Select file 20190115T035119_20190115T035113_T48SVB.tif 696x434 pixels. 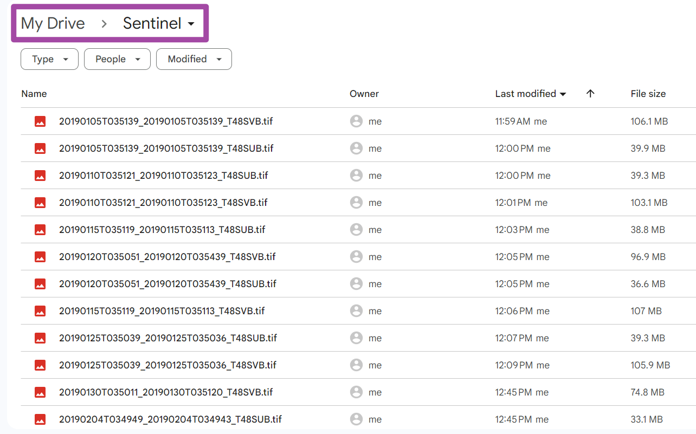(x=162, y=311)
